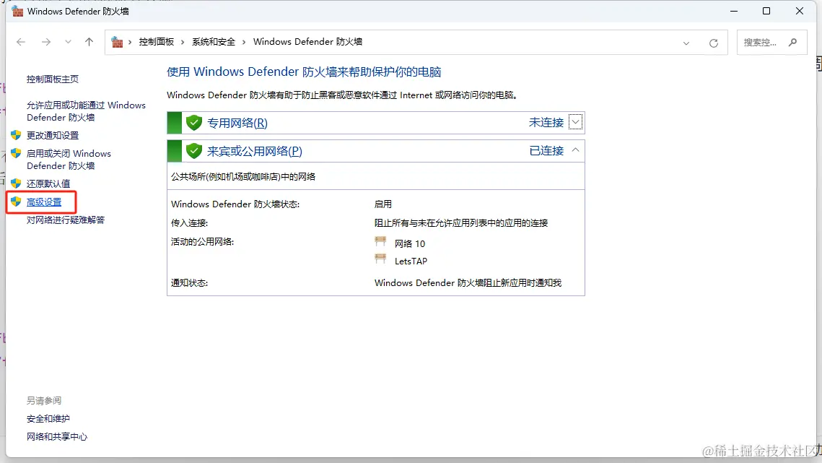Click Windows Defender 防火墙 breadcrumb segment

tap(307, 42)
